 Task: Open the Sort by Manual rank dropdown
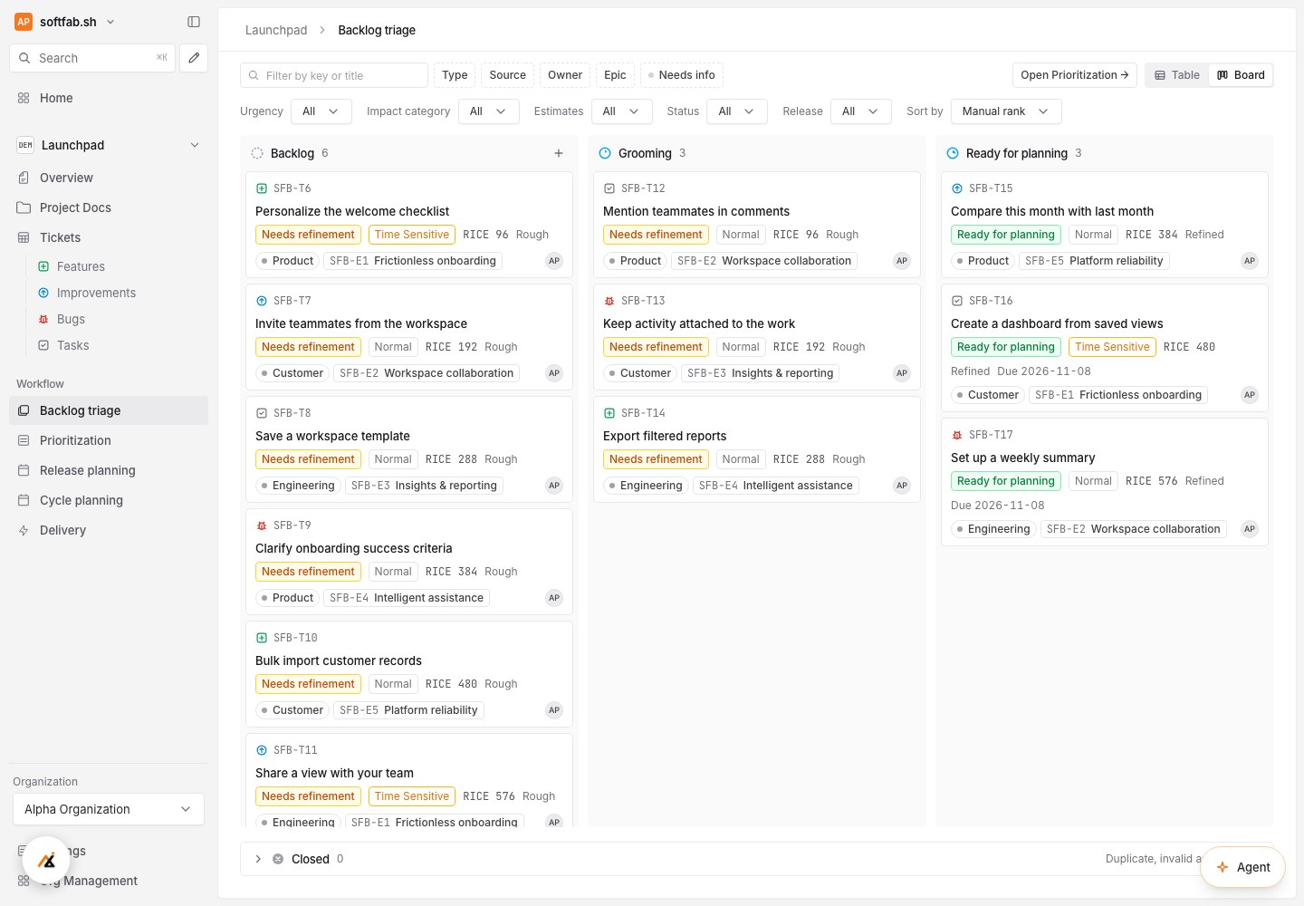(x=1006, y=111)
